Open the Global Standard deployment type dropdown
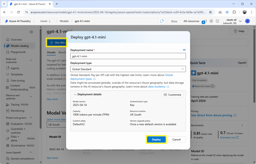Viewport: 256px width, 164px height. tap(183, 69)
